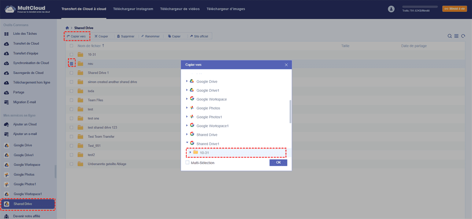Open Sauvegarde de Cloud in sidebar
This screenshot has height=219, width=472.
click(x=28, y=73)
